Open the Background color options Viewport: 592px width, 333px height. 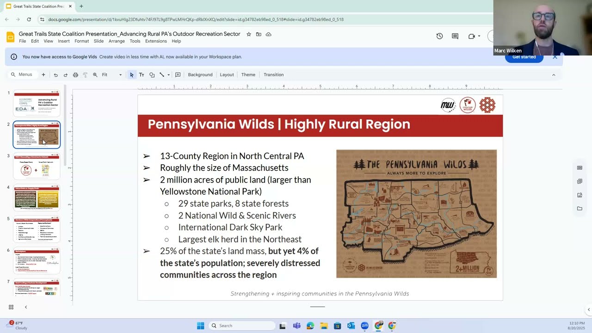200,75
